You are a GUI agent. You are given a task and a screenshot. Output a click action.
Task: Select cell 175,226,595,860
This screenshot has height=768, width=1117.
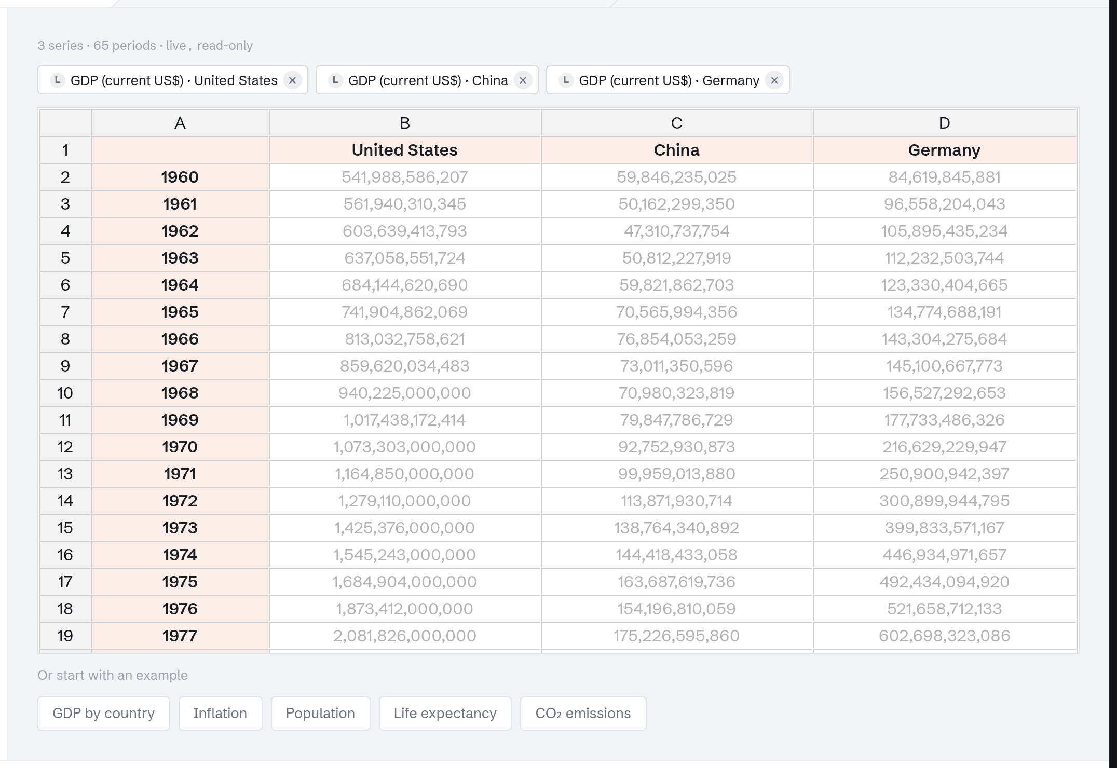[x=677, y=636]
